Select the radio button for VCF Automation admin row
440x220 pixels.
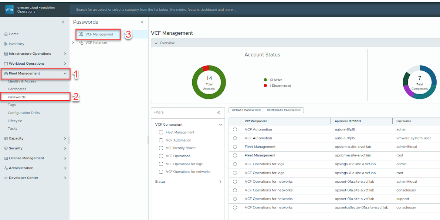pos(235,129)
